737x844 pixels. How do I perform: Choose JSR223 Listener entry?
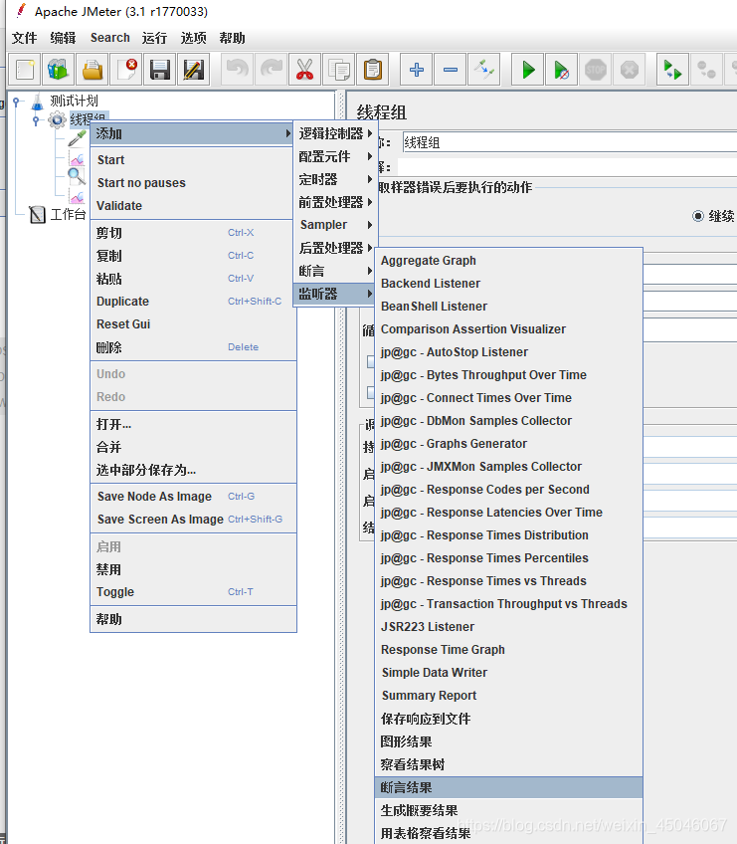point(509,627)
